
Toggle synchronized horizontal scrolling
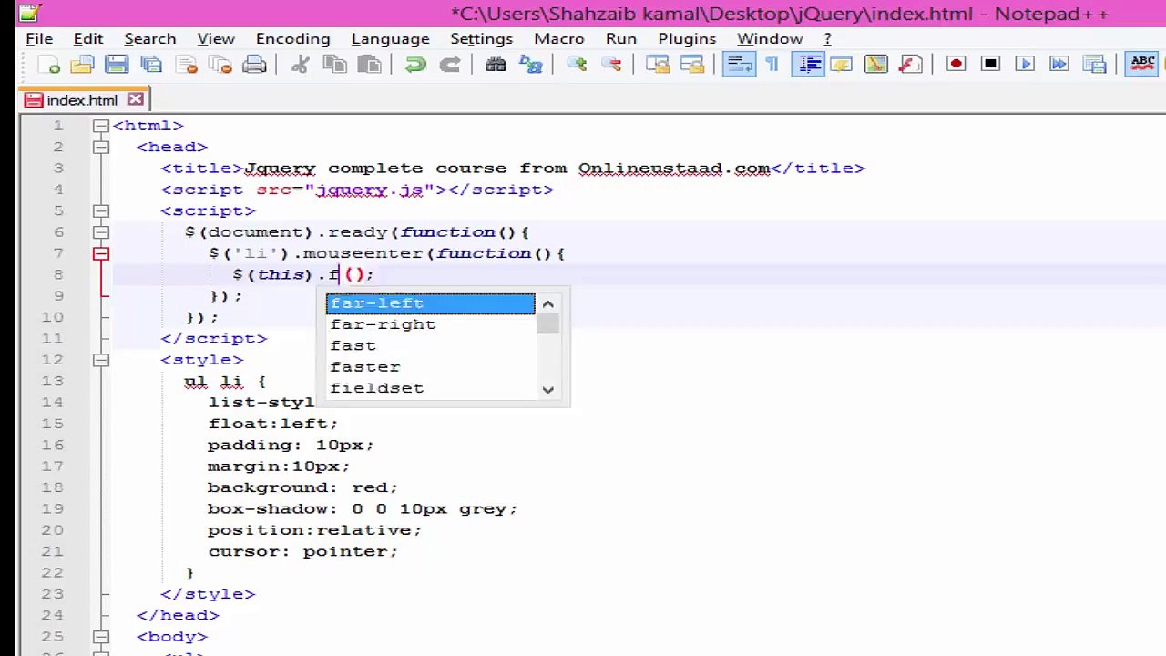pos(691,64)
